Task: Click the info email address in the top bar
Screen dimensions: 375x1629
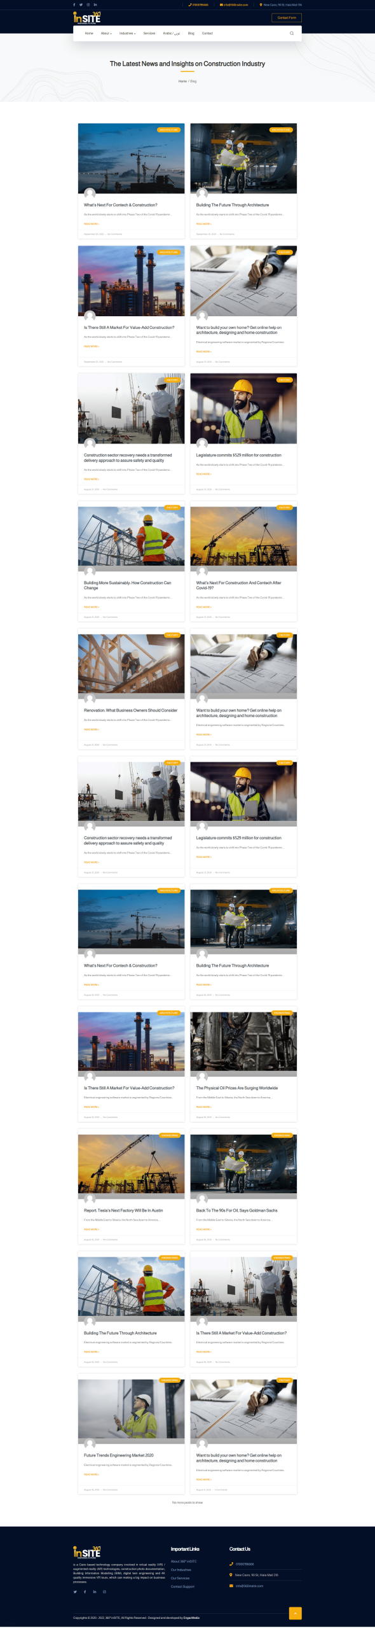Action: coord(234,4)
